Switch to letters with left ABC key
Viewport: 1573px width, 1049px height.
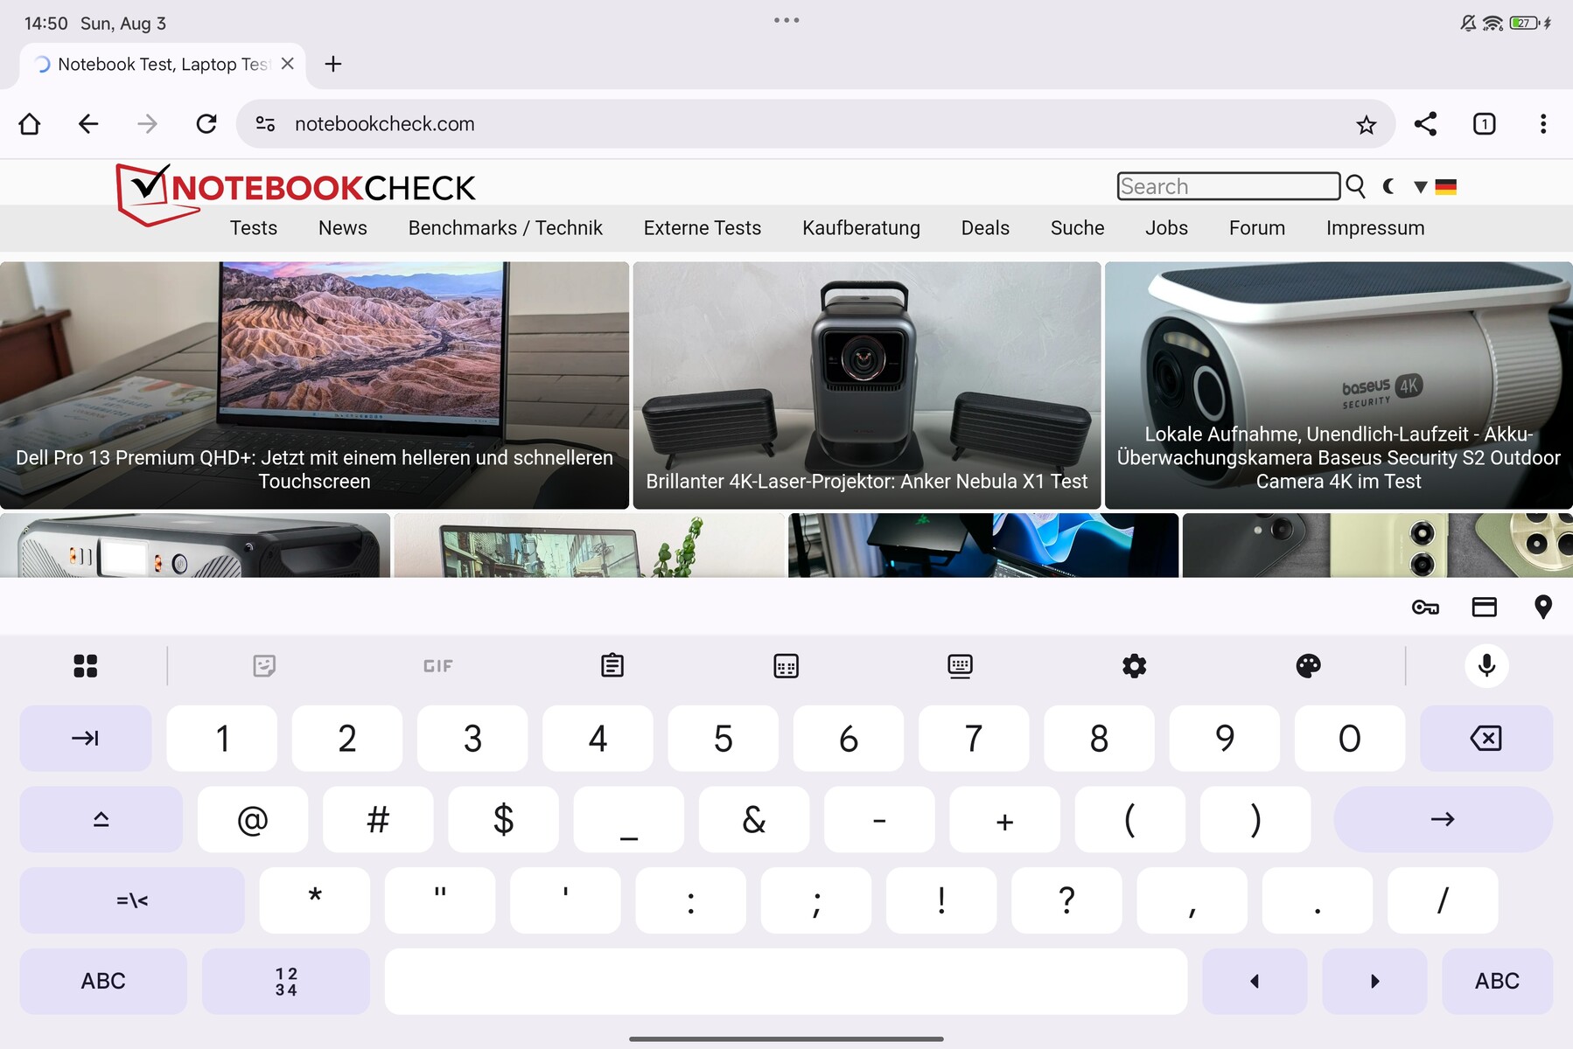coord(103,982)
